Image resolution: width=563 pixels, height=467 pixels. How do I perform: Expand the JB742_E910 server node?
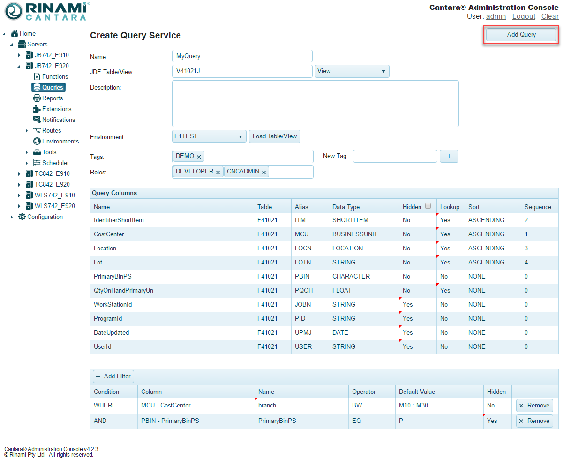pos(19,55)
